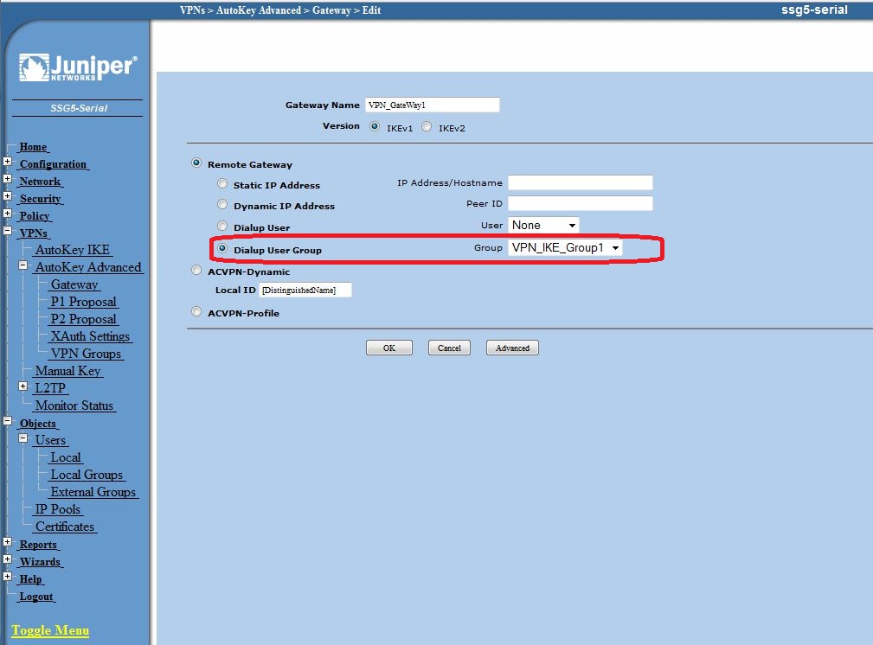Open the Reports menu link
873x645 pixels.
click(x=38, y=544)
